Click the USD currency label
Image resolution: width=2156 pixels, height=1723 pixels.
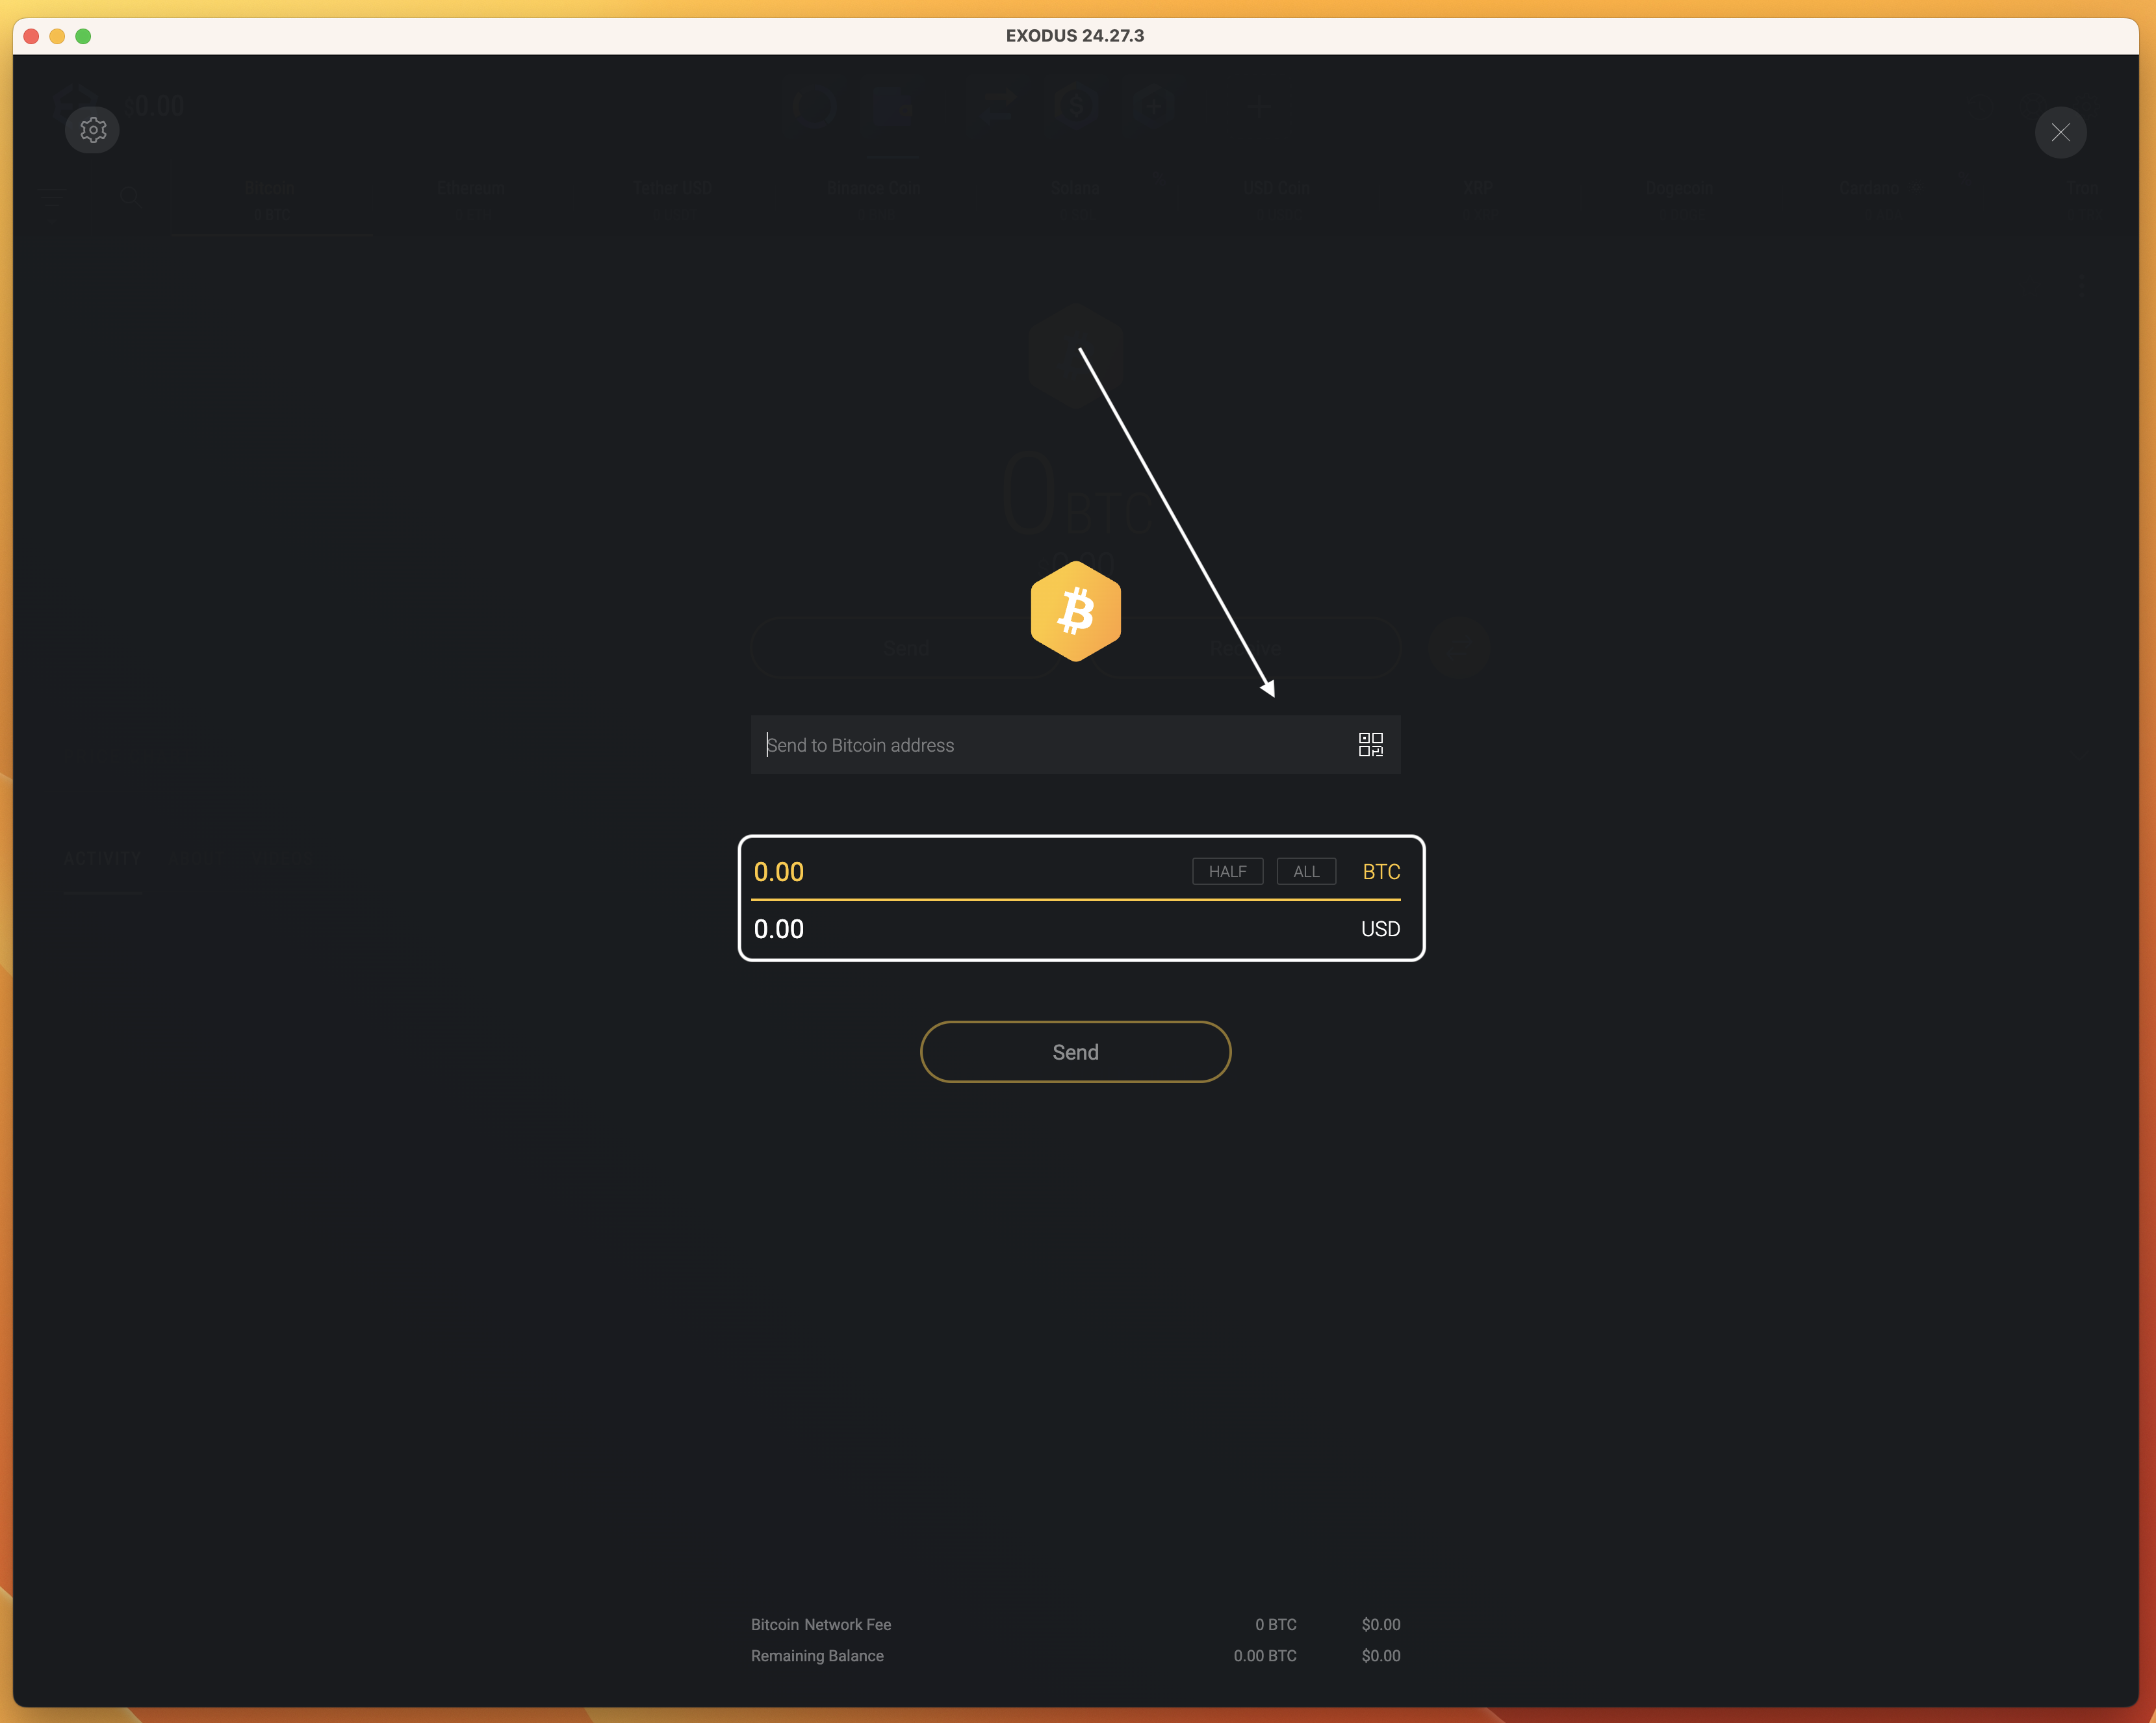(x=1380, y=929)
